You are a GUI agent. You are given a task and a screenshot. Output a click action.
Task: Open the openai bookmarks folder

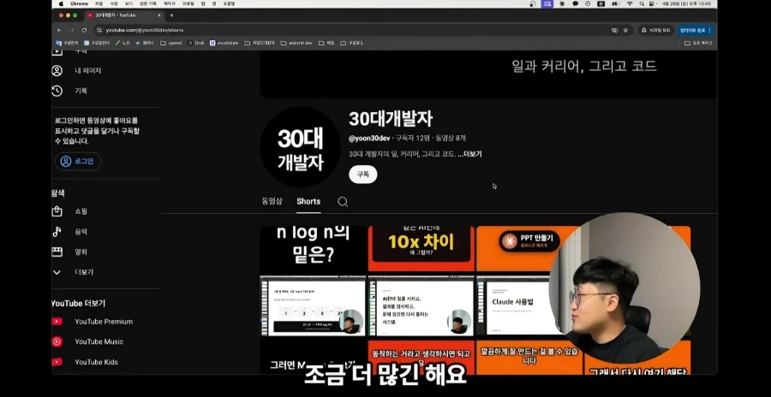171,43
